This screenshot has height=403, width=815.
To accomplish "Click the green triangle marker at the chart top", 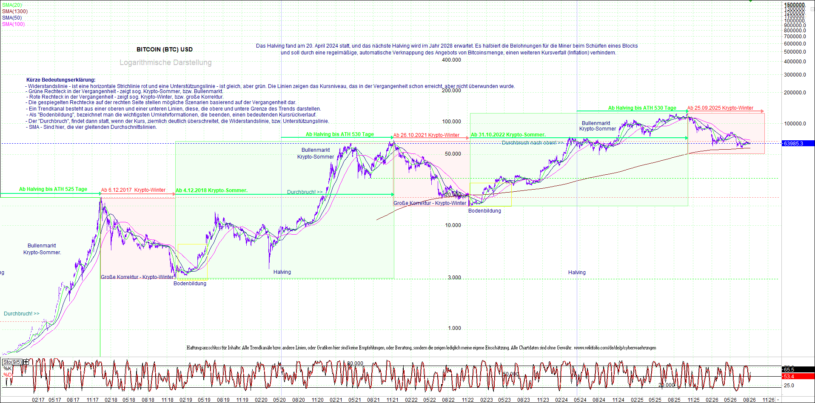I will (751, 1).
